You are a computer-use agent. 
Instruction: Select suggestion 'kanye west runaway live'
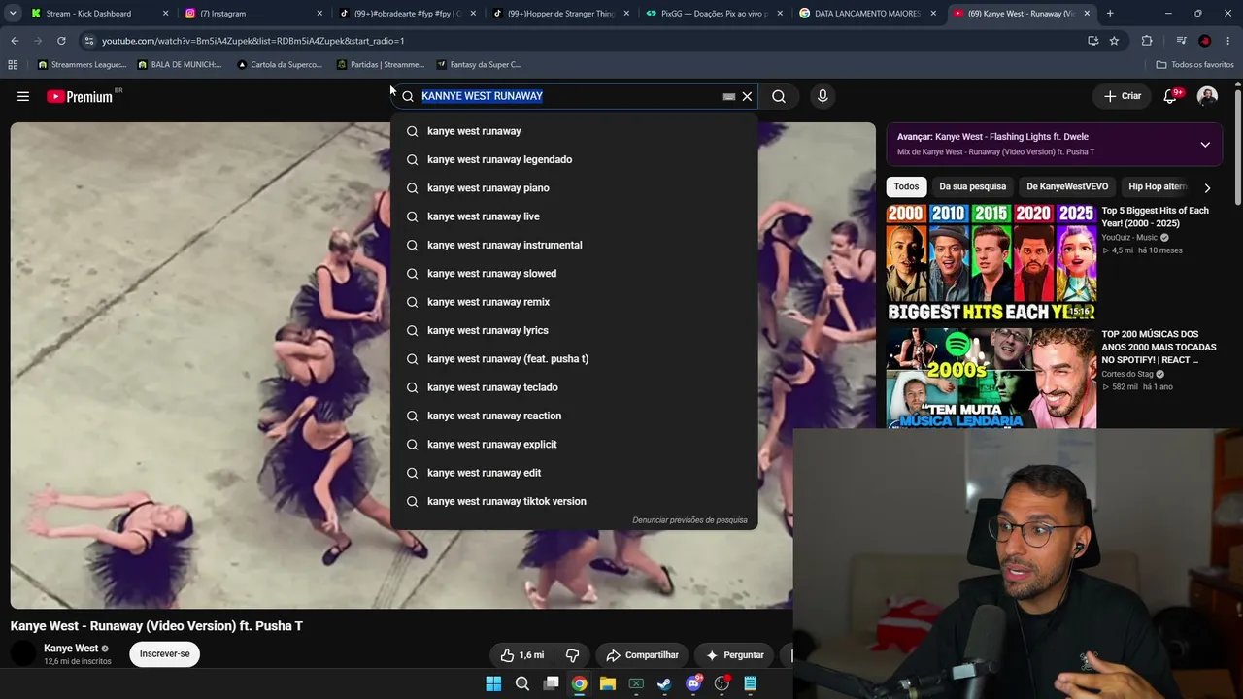coord(574,216)
